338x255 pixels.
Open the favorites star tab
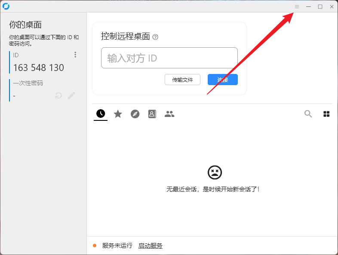[118, 114]
